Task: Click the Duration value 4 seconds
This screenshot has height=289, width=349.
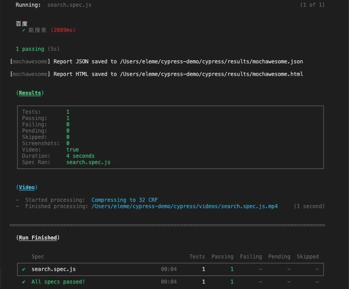Action: [x=80, y=156]
